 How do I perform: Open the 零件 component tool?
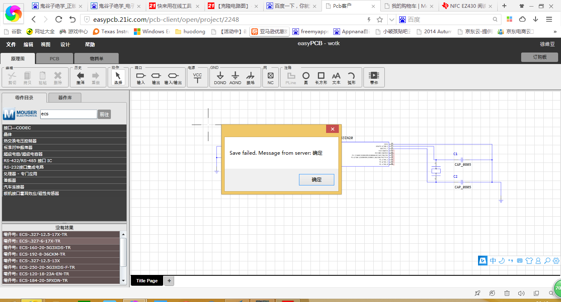click(374, 77)
